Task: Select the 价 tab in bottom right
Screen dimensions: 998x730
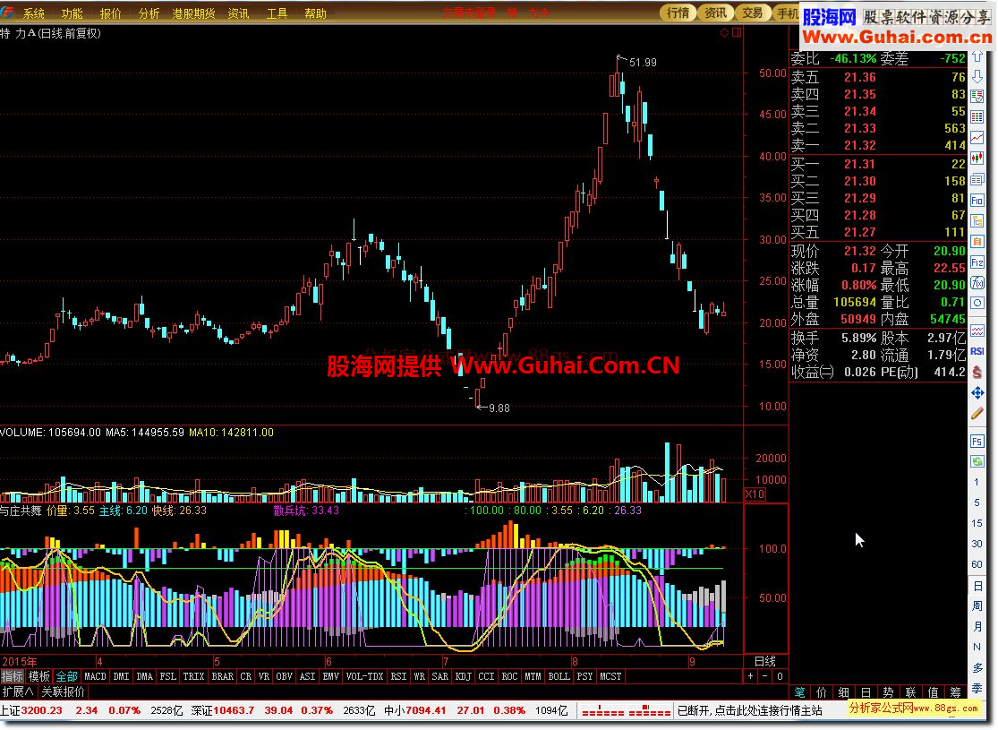Action: coord(822,691)
